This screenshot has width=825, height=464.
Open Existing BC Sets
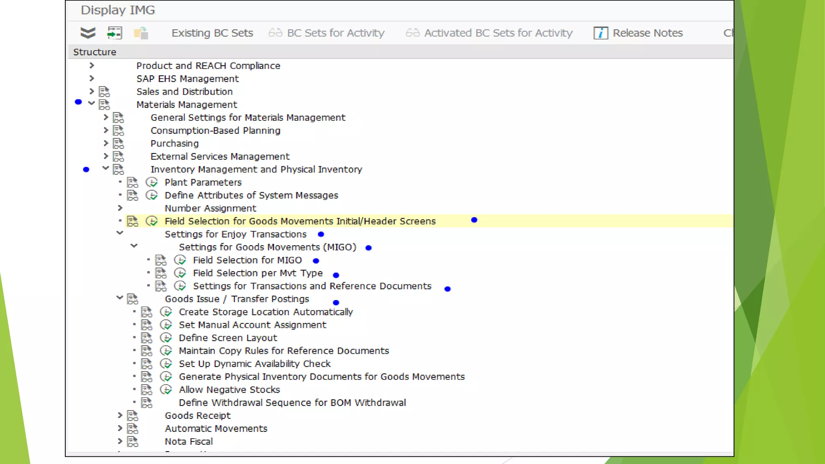[212, 33]
